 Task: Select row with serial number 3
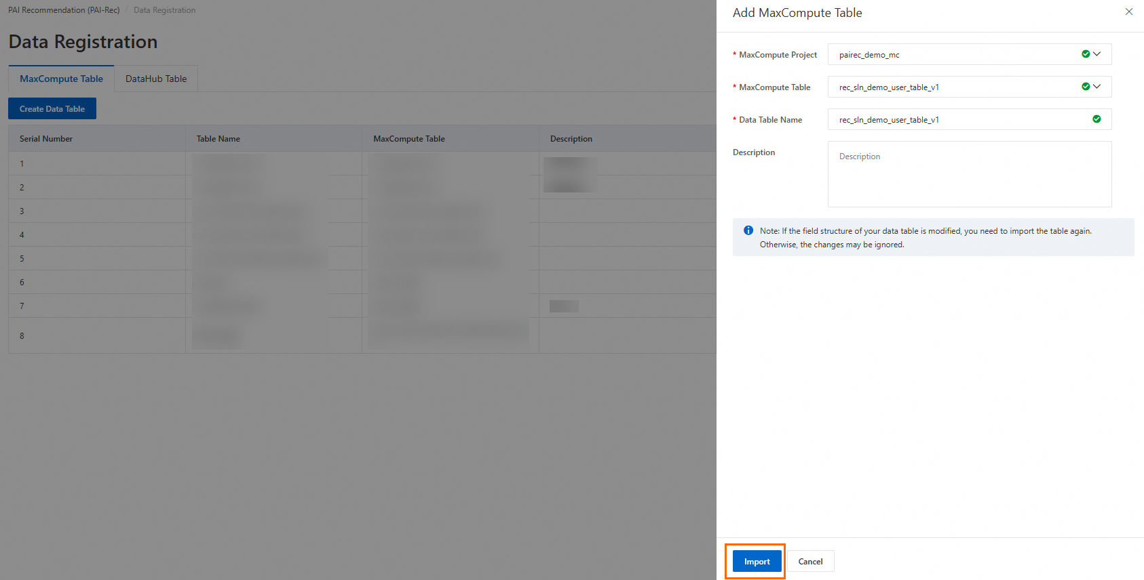tap(362, 211)
